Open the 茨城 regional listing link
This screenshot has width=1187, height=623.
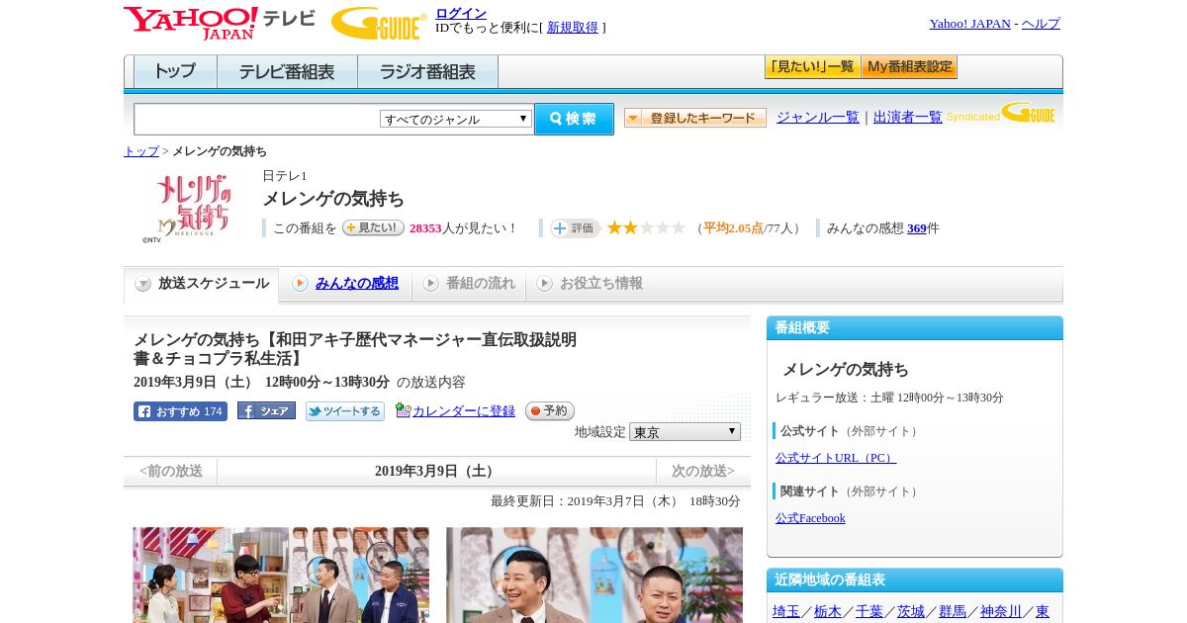[911, 612]
